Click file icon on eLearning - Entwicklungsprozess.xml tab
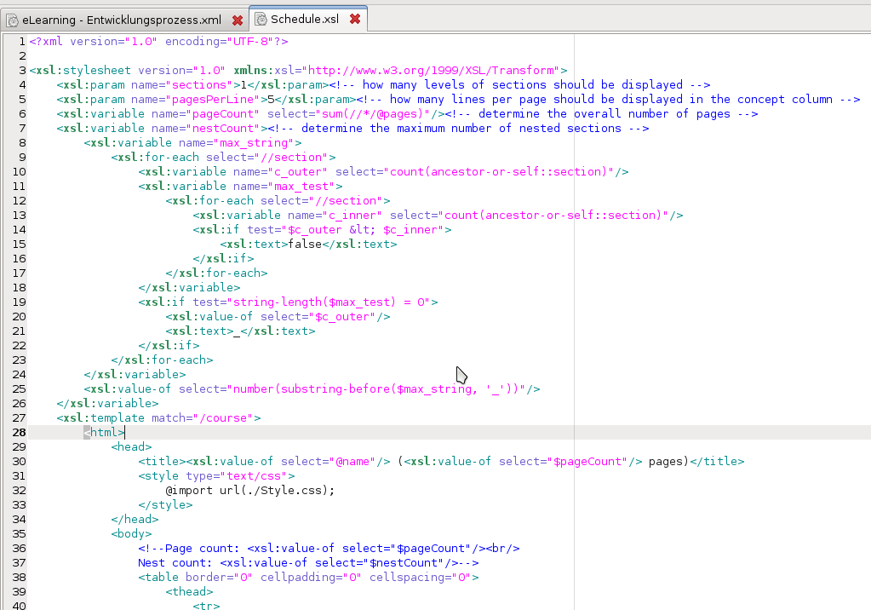 tap(12, 20)
